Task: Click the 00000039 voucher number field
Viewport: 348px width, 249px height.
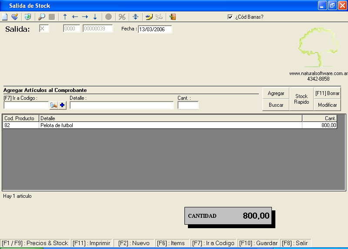Action: point(97,29)
